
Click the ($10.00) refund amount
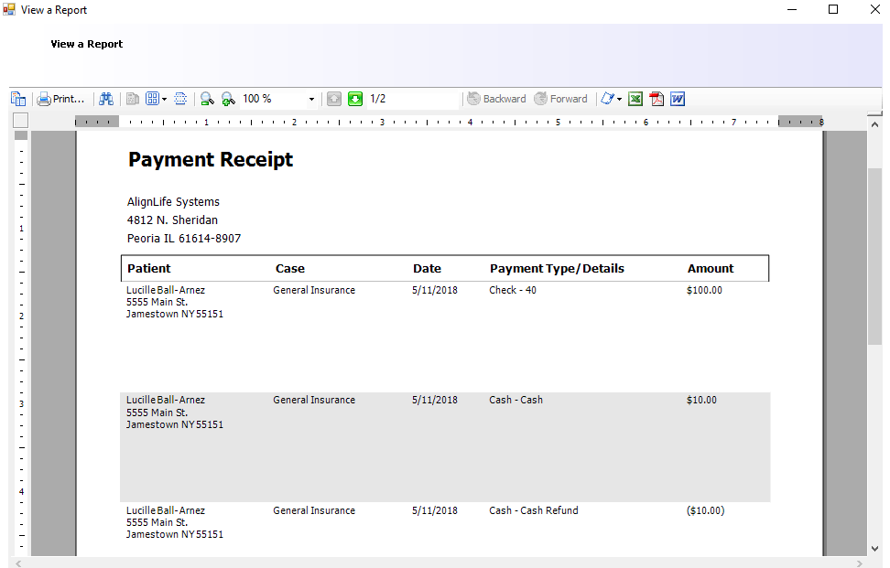click(x=706, y=510)
